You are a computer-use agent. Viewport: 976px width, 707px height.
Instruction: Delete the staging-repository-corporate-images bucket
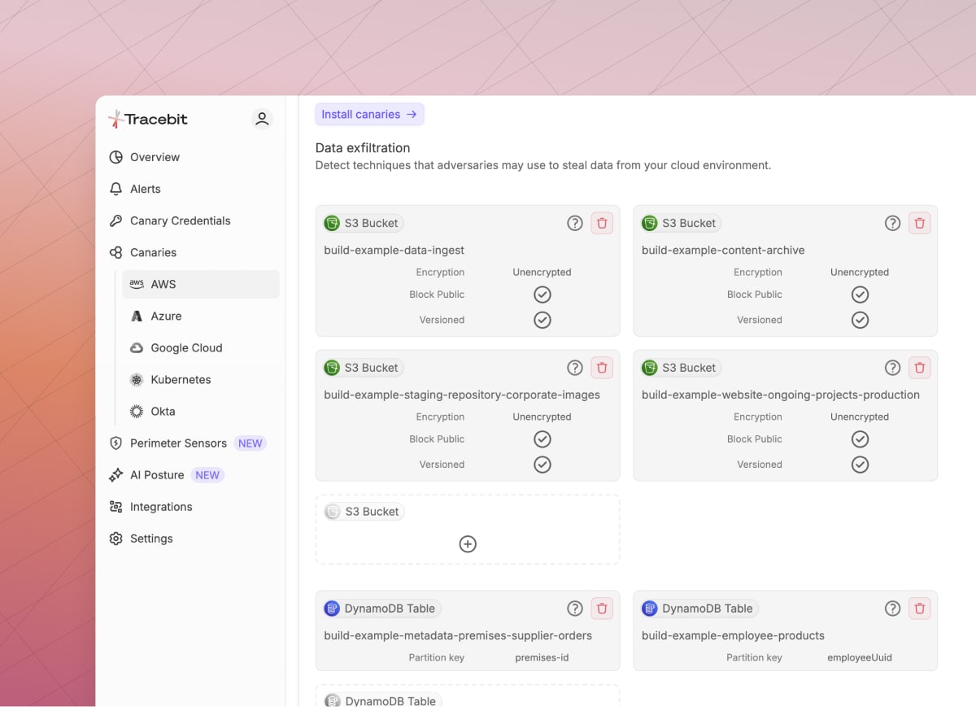(602, 368)
